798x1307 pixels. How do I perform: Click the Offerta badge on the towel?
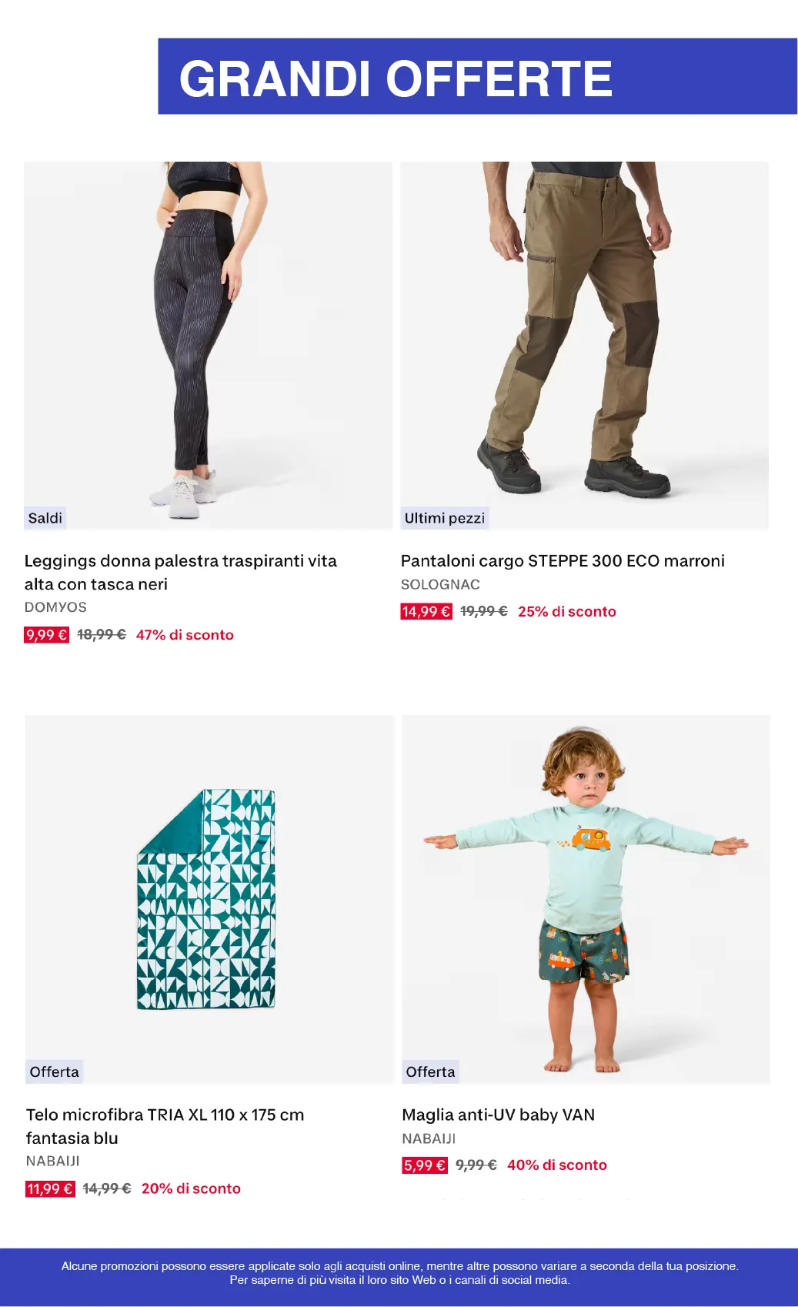point(54,1071)
